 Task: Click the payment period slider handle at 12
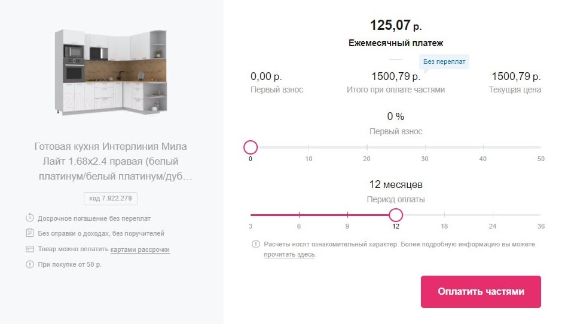[x=396, y=215]
